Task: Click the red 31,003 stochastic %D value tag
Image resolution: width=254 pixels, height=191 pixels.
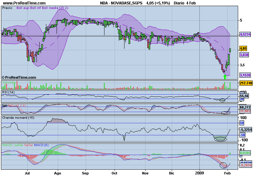Action: pyautogui.click(x=245, y=111)
